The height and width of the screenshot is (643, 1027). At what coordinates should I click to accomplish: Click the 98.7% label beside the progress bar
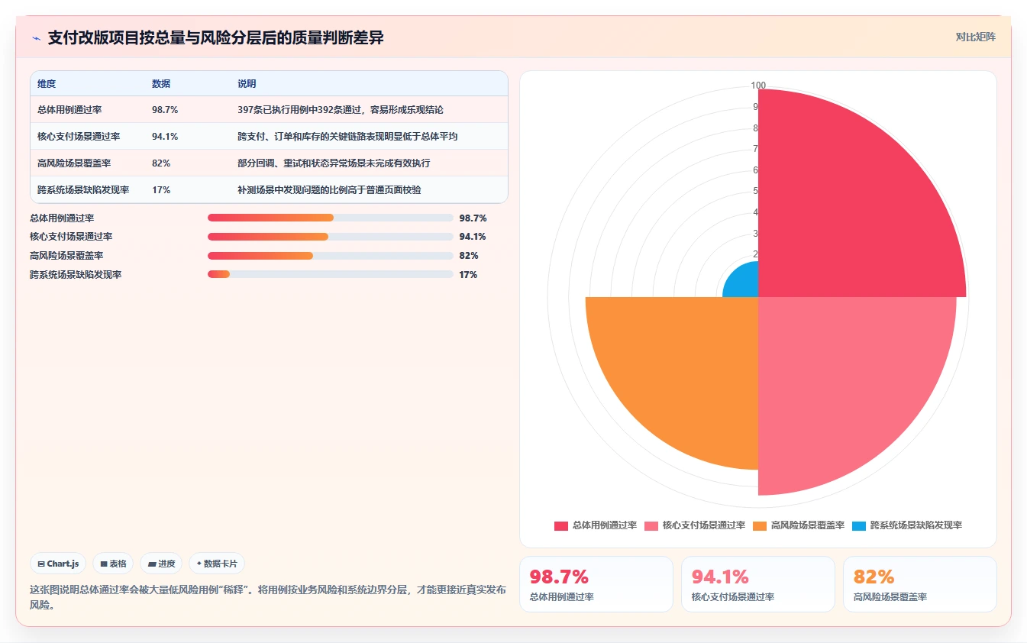(x=473, y=218)
